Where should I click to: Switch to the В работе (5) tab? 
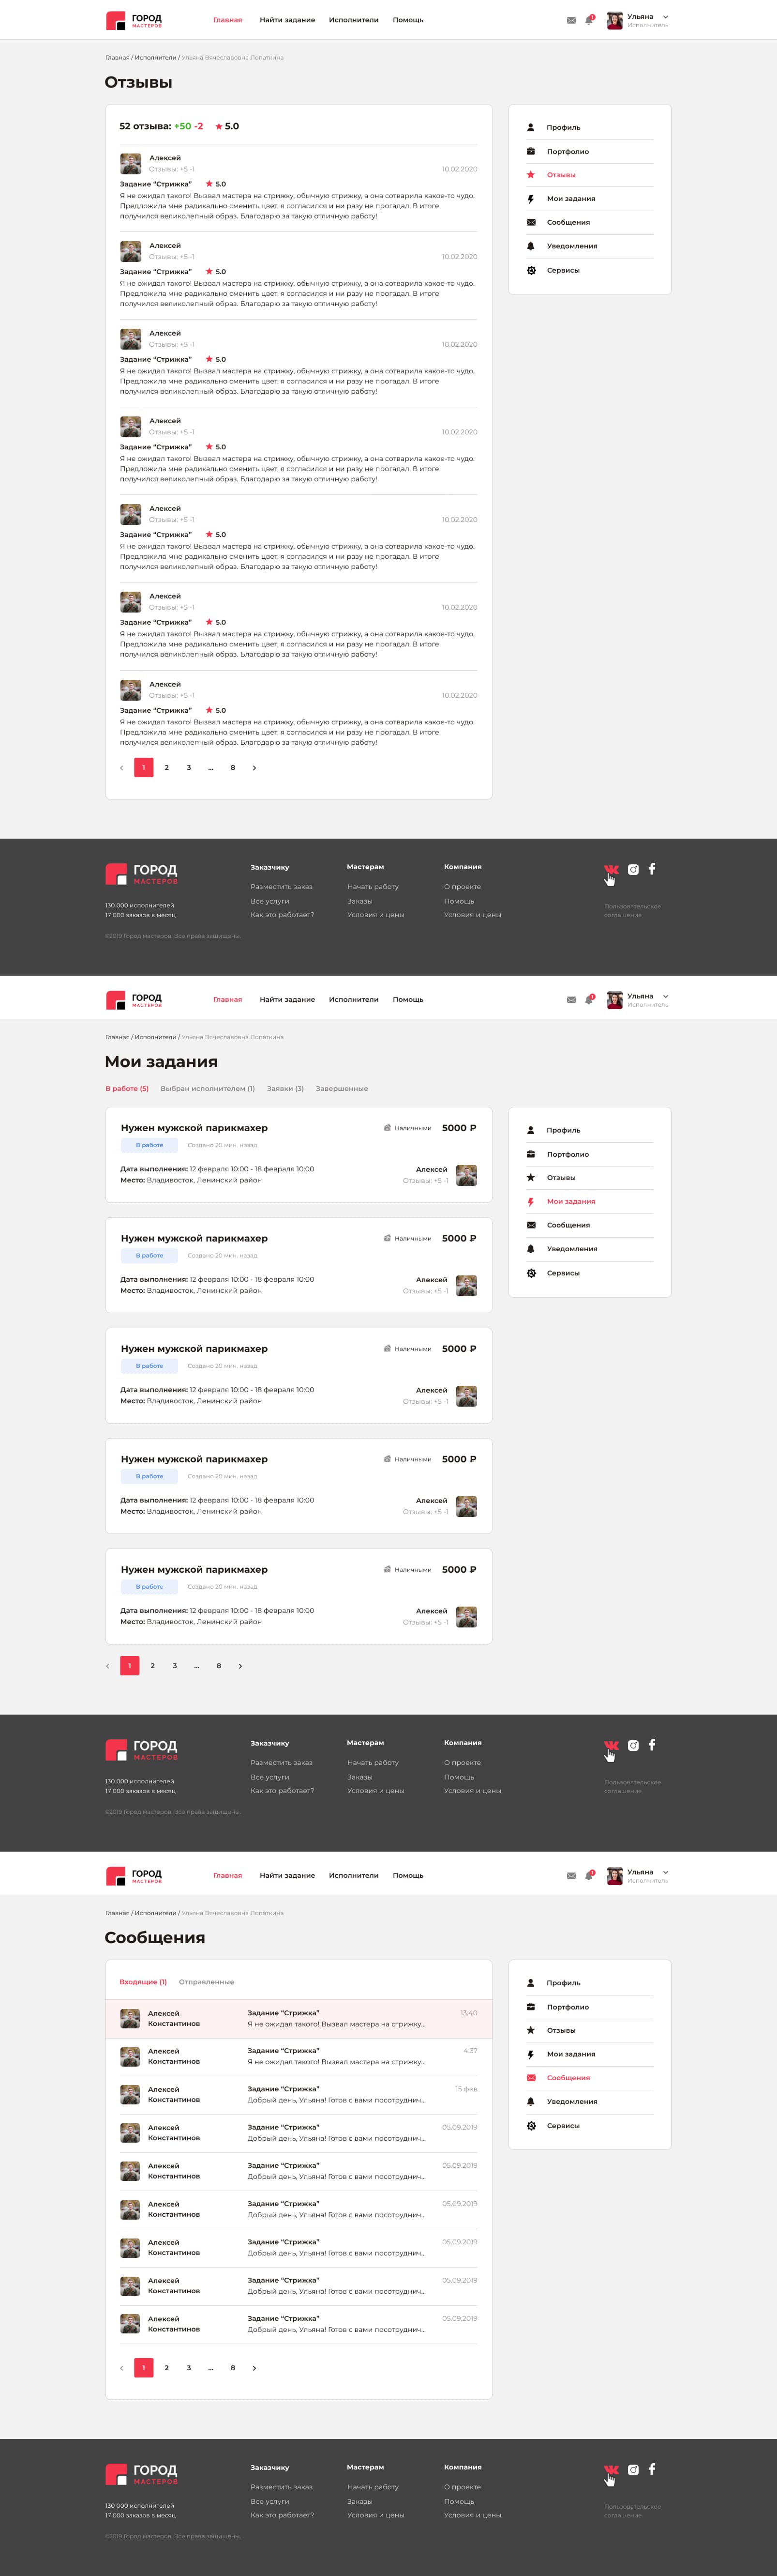pyautogui.click(x=127, y=1089)
